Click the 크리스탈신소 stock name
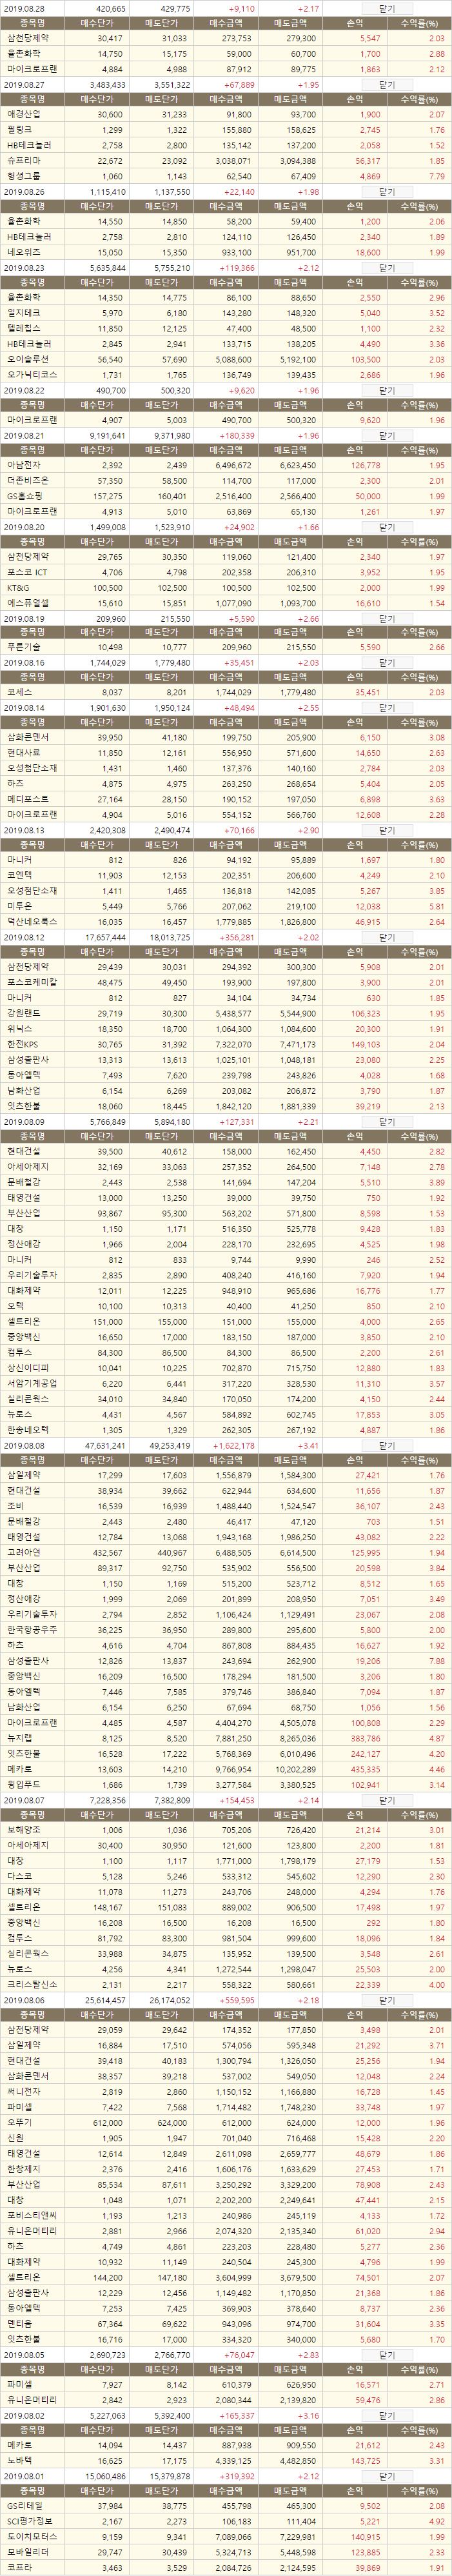The image size is (452, 2576). 31,1984
